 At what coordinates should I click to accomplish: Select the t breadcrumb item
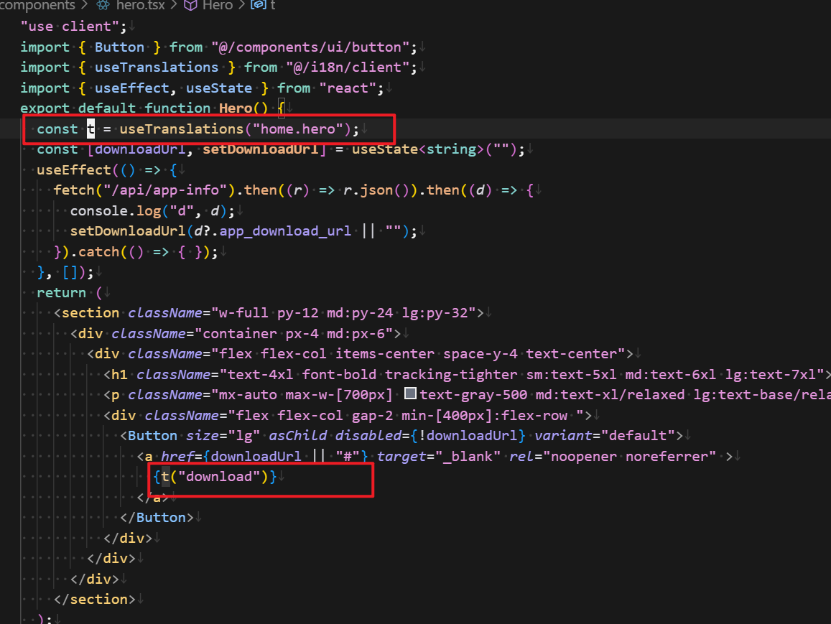(x=272, y=6)
